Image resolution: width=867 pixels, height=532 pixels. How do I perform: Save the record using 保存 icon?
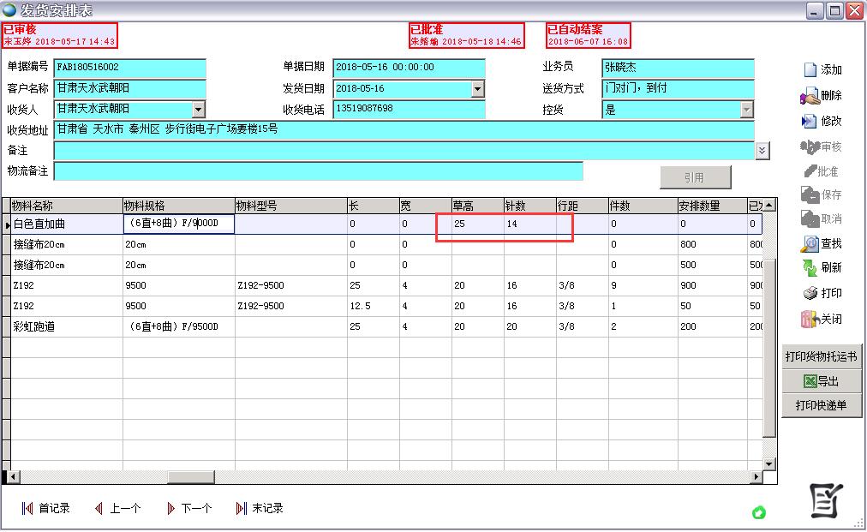click(x=821, y=195)
